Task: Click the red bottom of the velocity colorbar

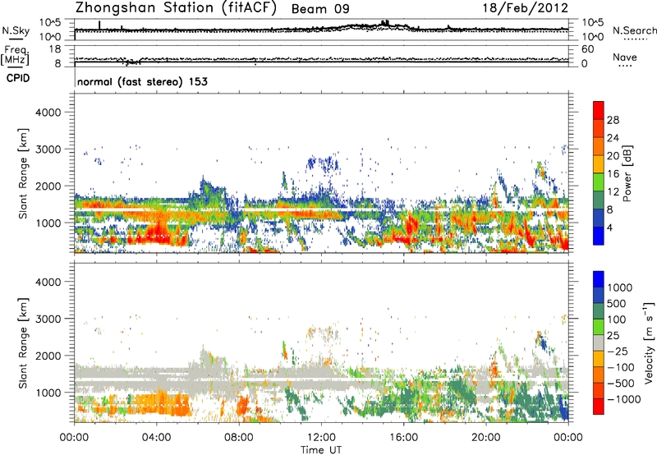Action: coord(599,407)
